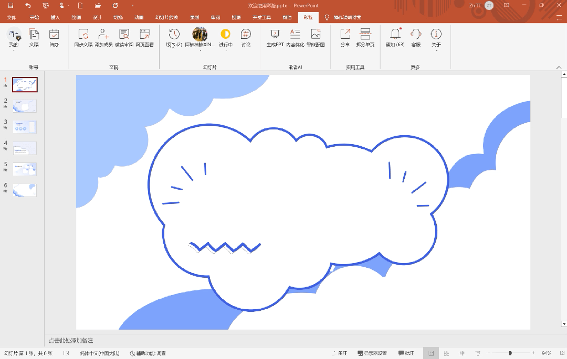Click the zoom slider handle
The height and width of the screenshot is (359, 567).
[510, 353]
